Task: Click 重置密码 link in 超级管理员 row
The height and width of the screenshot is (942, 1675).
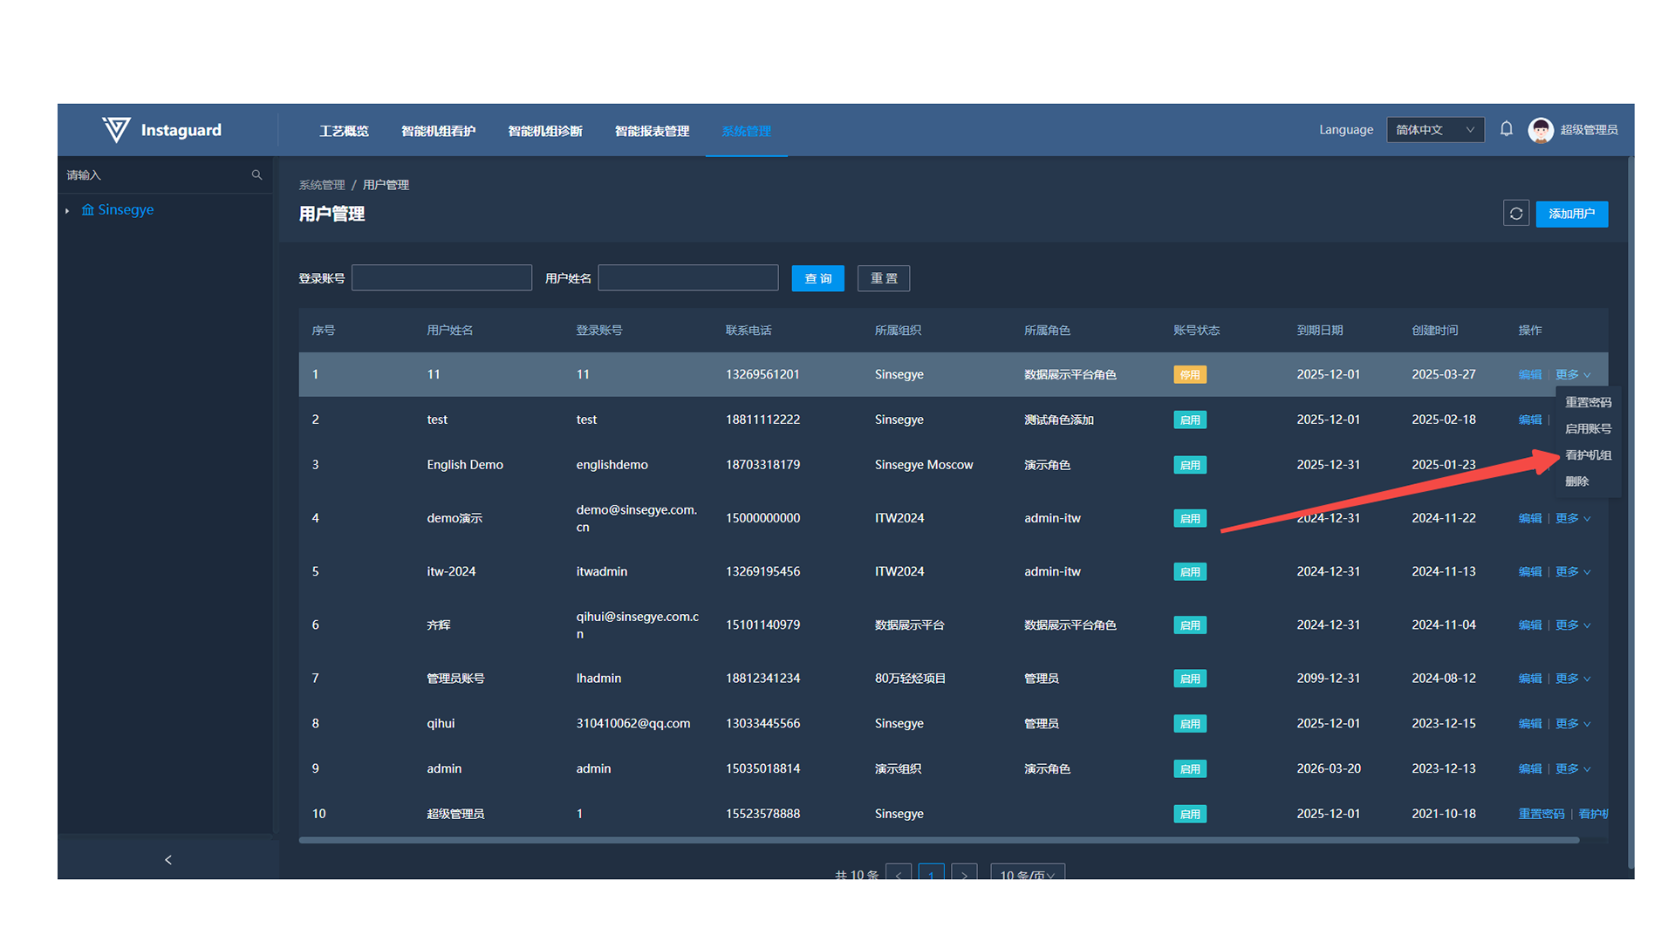Action: click(x=1541, y=814)
